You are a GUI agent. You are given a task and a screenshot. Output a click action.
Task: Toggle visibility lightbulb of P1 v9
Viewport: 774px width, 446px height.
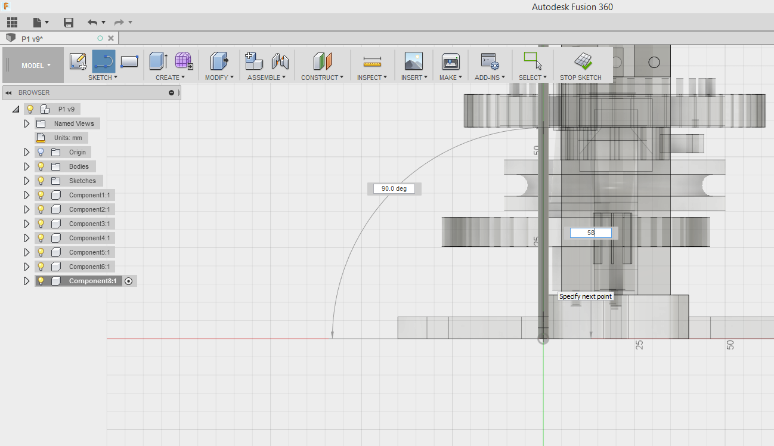point(30,109)
